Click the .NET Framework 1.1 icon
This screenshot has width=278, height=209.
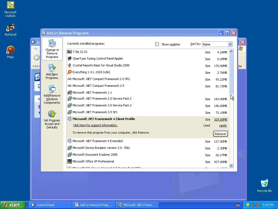[69, 93]
